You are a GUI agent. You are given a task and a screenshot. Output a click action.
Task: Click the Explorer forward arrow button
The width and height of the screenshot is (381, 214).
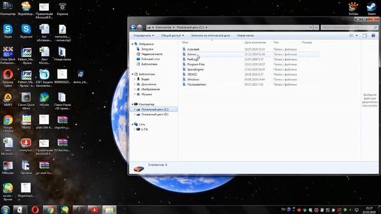click(140, 27)
